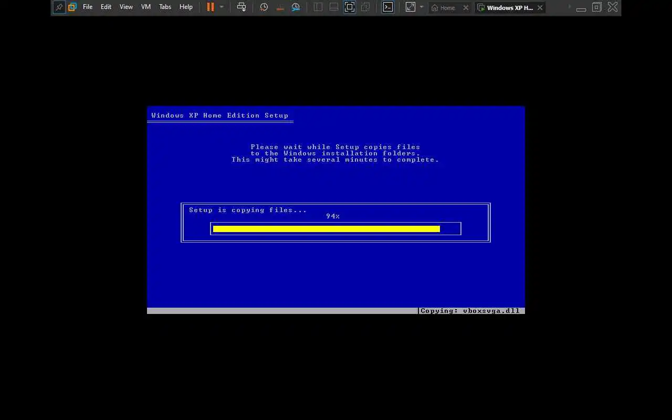Image resolution: width=672 pixels, height=420 pixels.
Task: Open the Edit menu
Action: pos(106,7)
